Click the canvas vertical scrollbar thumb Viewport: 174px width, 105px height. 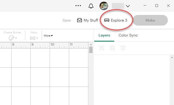tap(91, 50)
